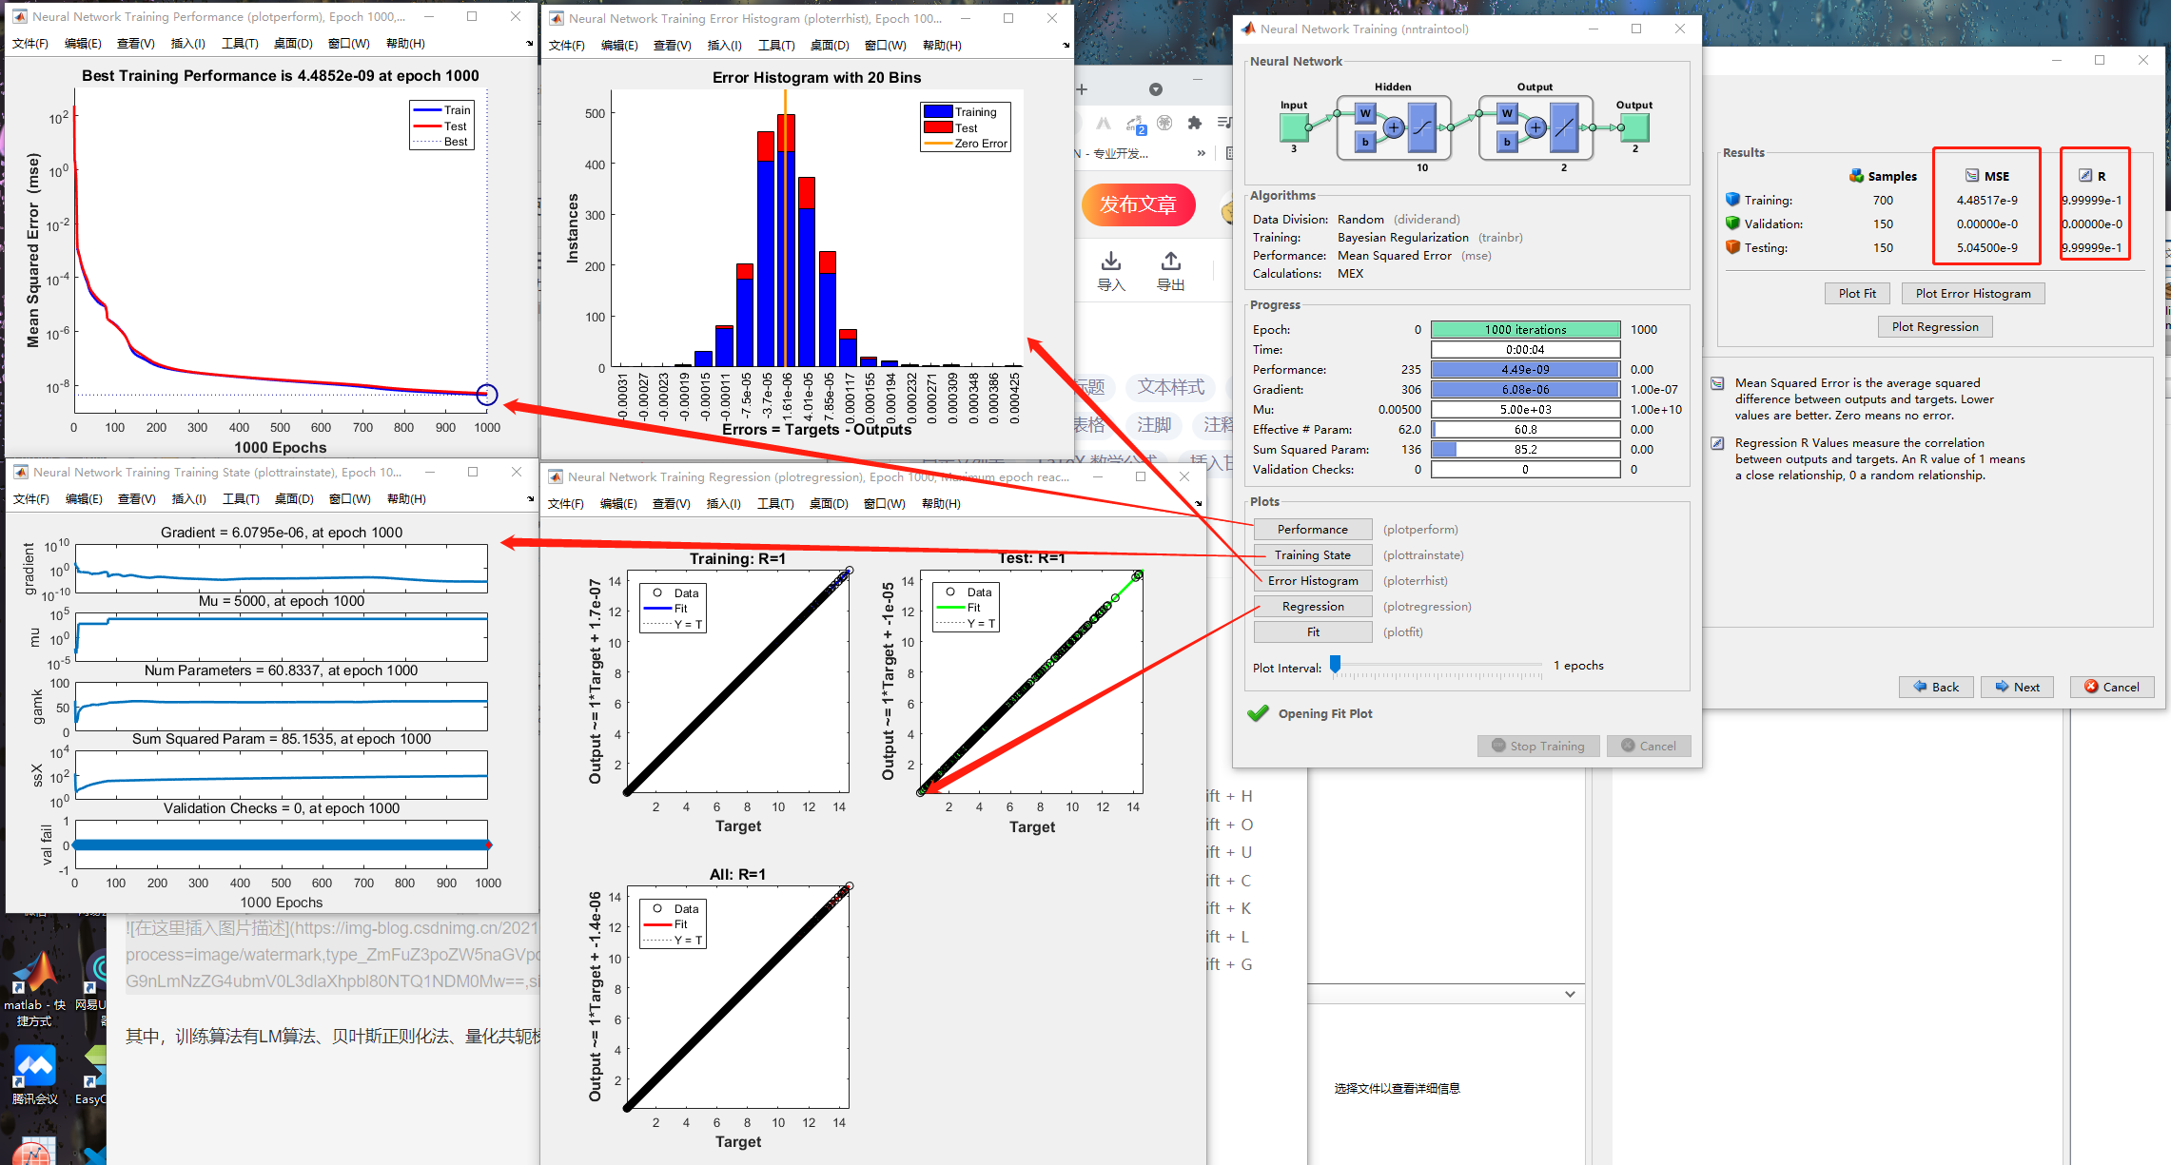Open a new browser tab with plus icon

(1082, 89)
